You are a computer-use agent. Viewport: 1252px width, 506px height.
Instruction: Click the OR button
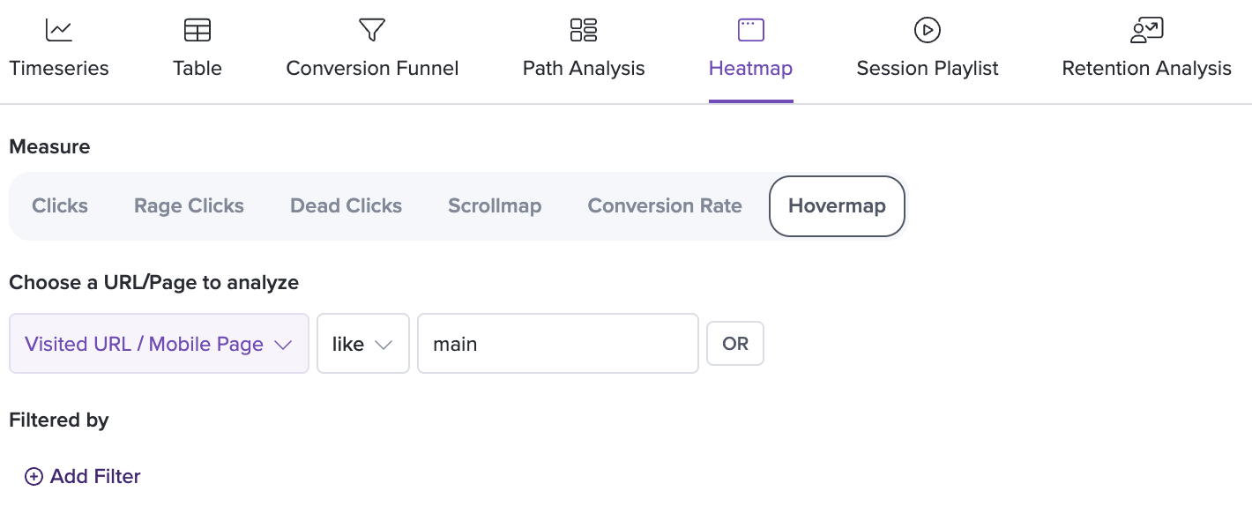point(735,344)
